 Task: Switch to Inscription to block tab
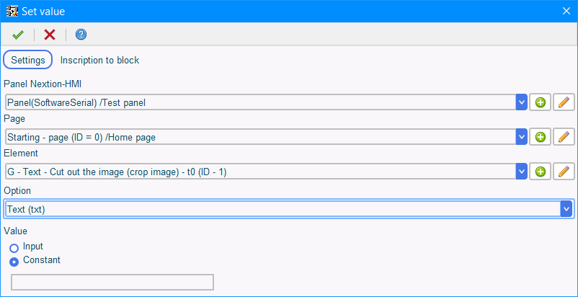[99, 60]
